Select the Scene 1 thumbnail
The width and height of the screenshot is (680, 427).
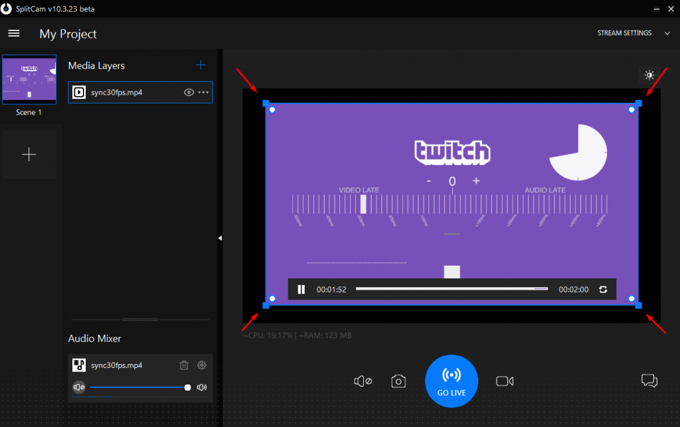click(x=29, y=80)
